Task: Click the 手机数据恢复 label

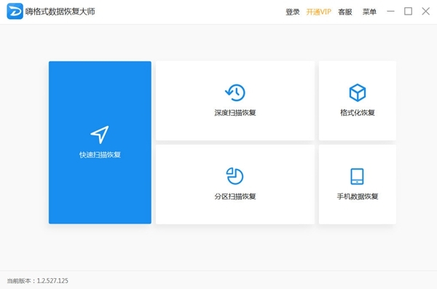Action: [x=358, y=197]
